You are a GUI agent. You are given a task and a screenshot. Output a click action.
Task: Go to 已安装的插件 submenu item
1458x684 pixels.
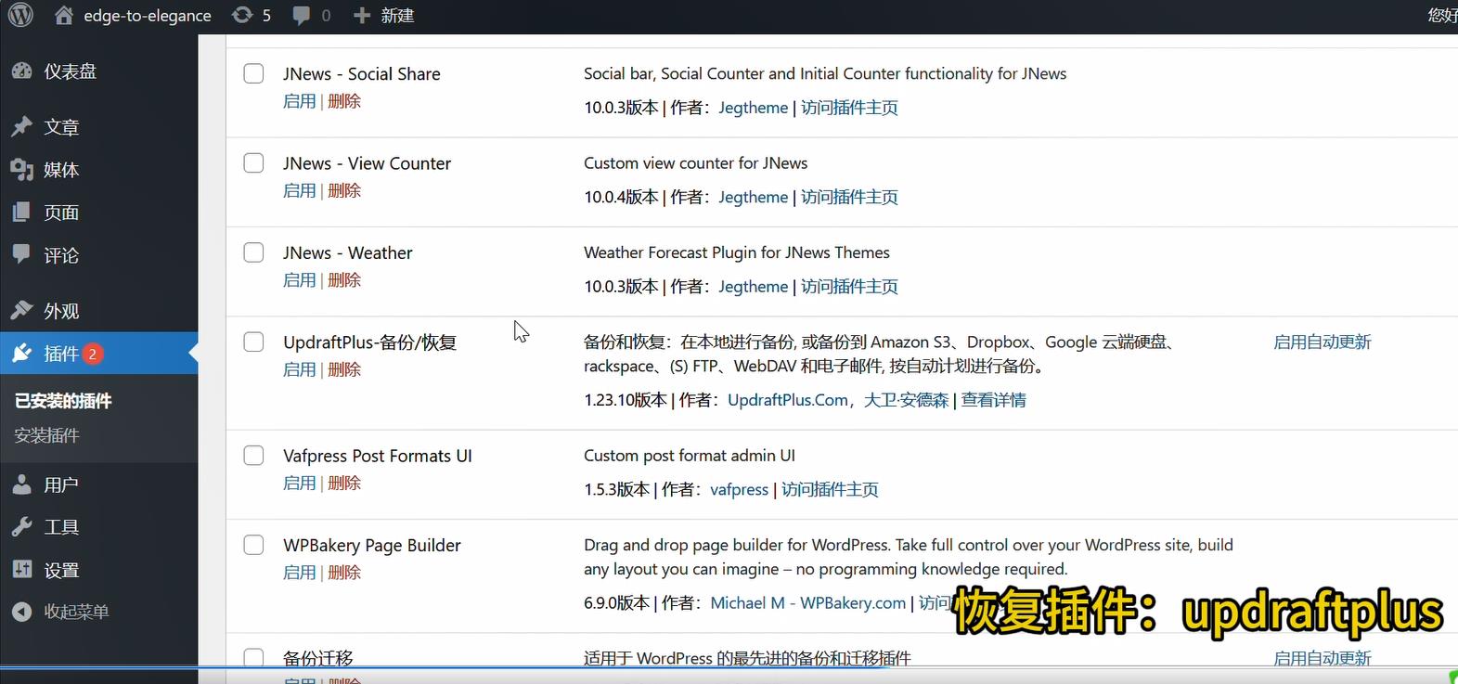(x=63, y=401)
